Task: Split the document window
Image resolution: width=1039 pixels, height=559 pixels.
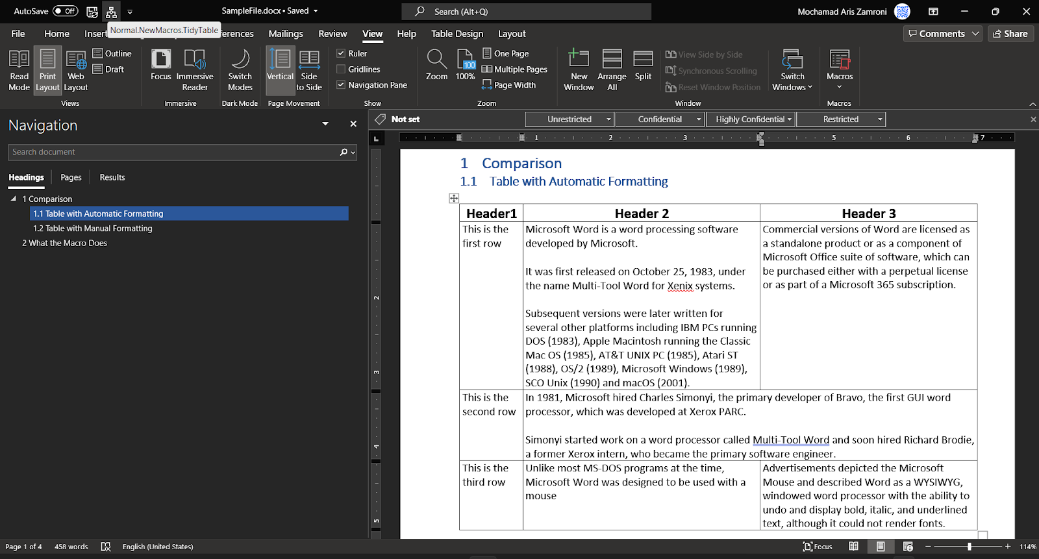Action: [643, 65]
